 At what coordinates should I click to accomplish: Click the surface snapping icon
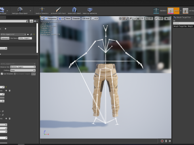point(135,19)
